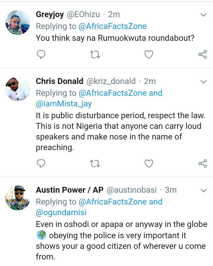Open options dropdown on Greyjoy's tweet
The image size is (213, 266).
click(x=204, y=15)
